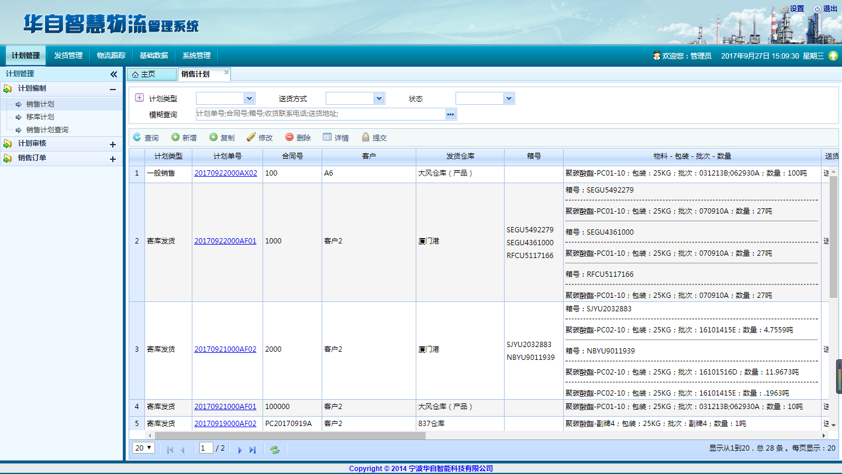842x474 pixels.
Task: Select 移库计划 in sidebar tree
Action: coord(40,117)
